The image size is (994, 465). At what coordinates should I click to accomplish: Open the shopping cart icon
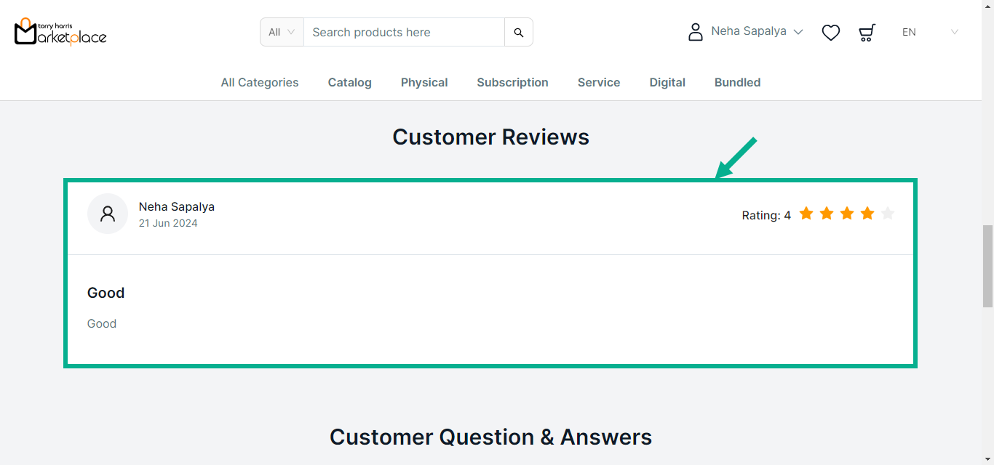(x=867, y=33)
